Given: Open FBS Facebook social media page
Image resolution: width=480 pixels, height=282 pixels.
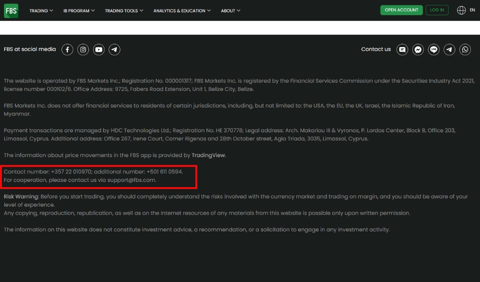Looking at the screenshot, I should [x=67, y=49].
